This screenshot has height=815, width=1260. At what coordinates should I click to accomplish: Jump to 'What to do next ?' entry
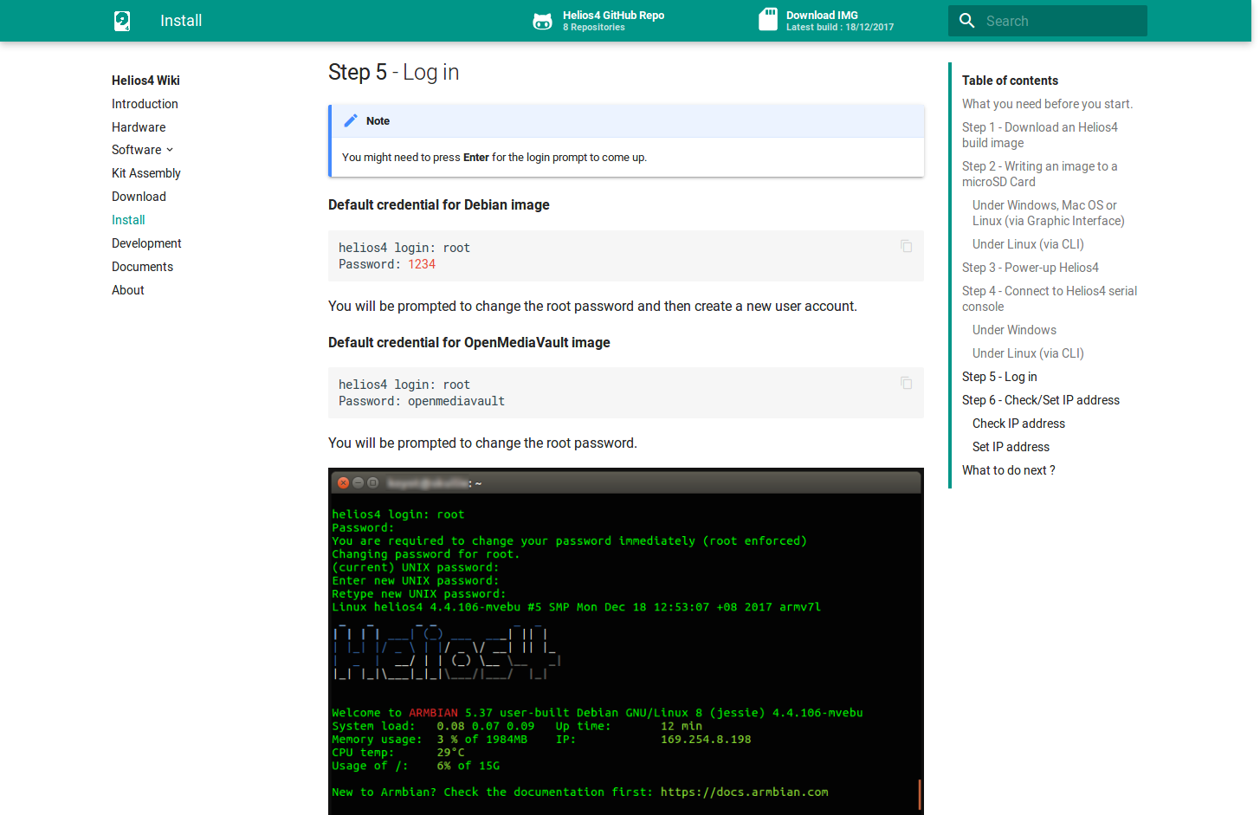point(1008,470)
